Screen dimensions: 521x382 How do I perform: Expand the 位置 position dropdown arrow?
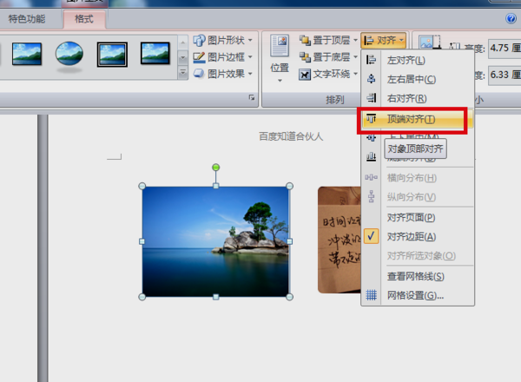[280, 81]
